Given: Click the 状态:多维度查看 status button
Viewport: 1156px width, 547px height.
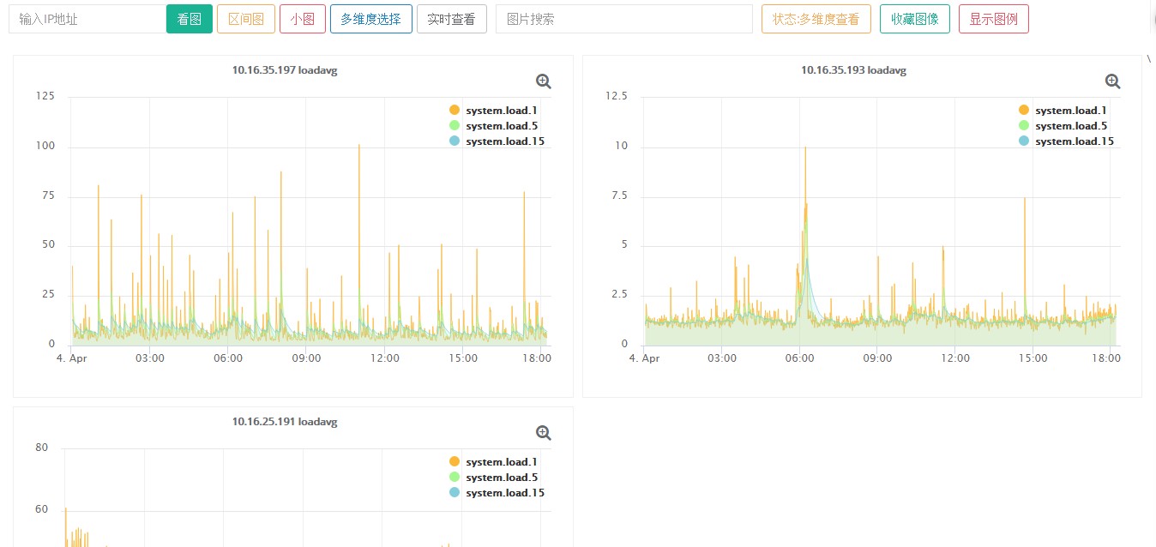Looking at the screenshot, I should [x=816, y=19].
